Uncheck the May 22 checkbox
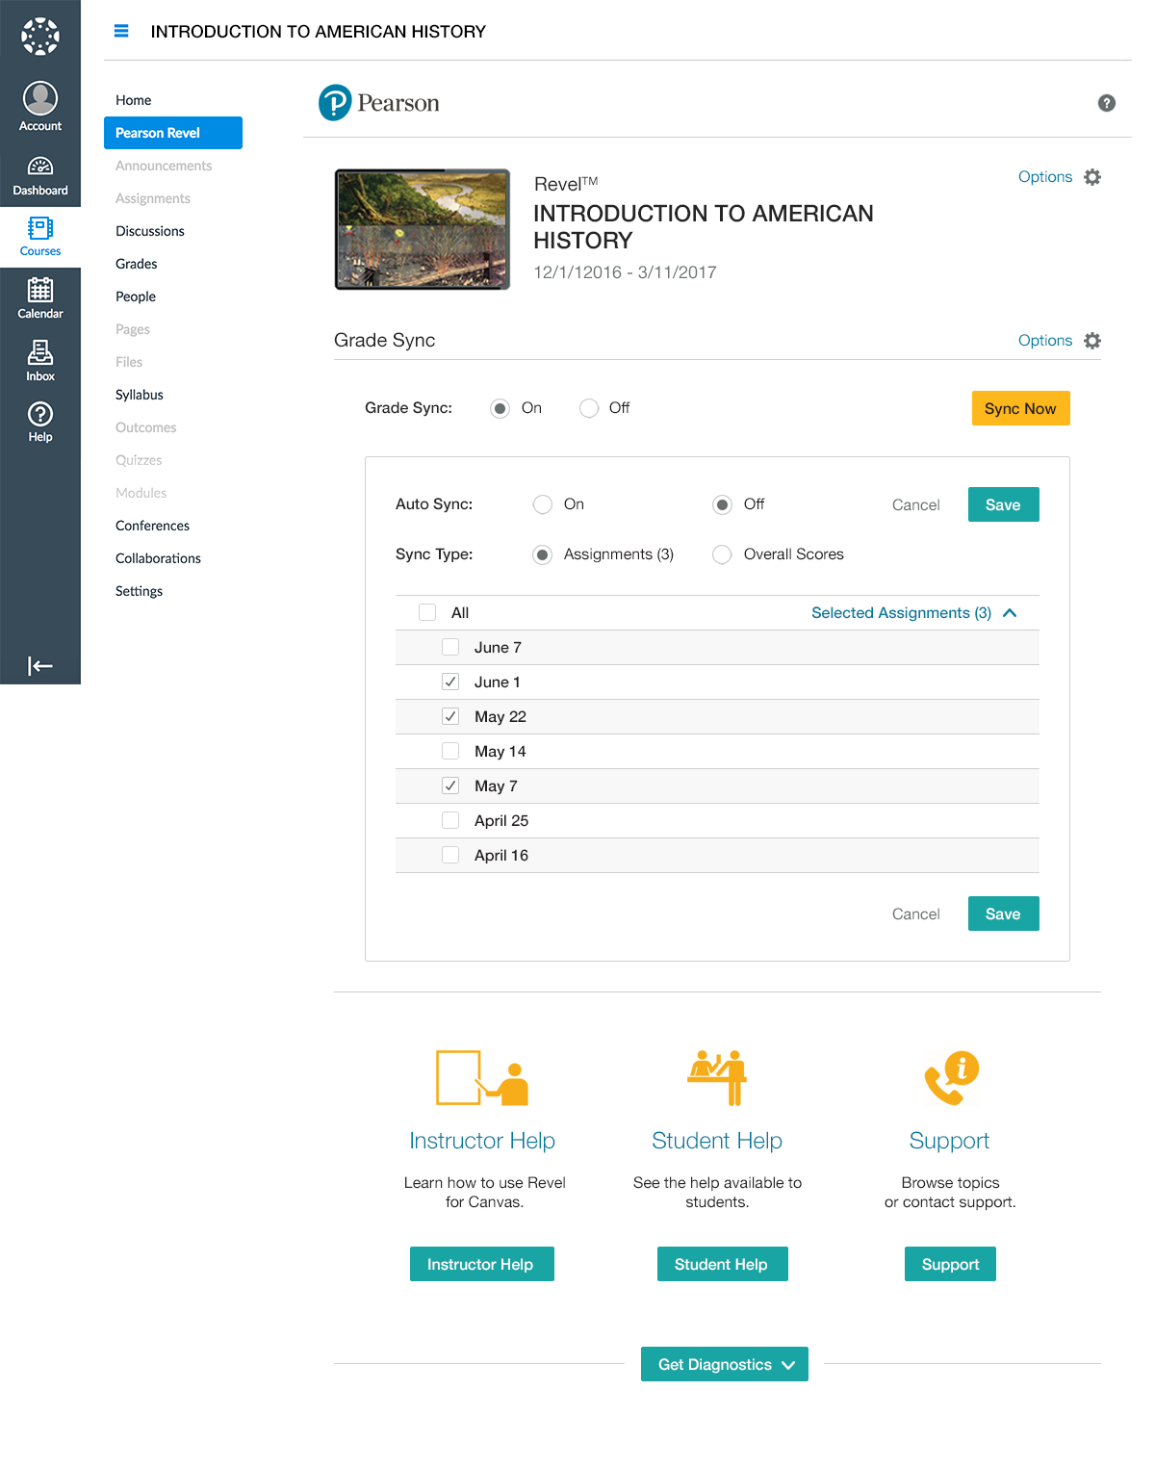This screenshot has width=1155, height=1468. (450, 716)
